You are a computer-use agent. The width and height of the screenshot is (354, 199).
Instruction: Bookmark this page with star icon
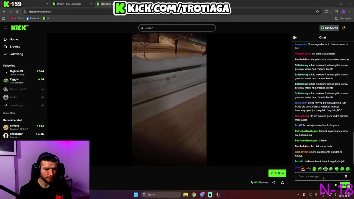[317, 12]
